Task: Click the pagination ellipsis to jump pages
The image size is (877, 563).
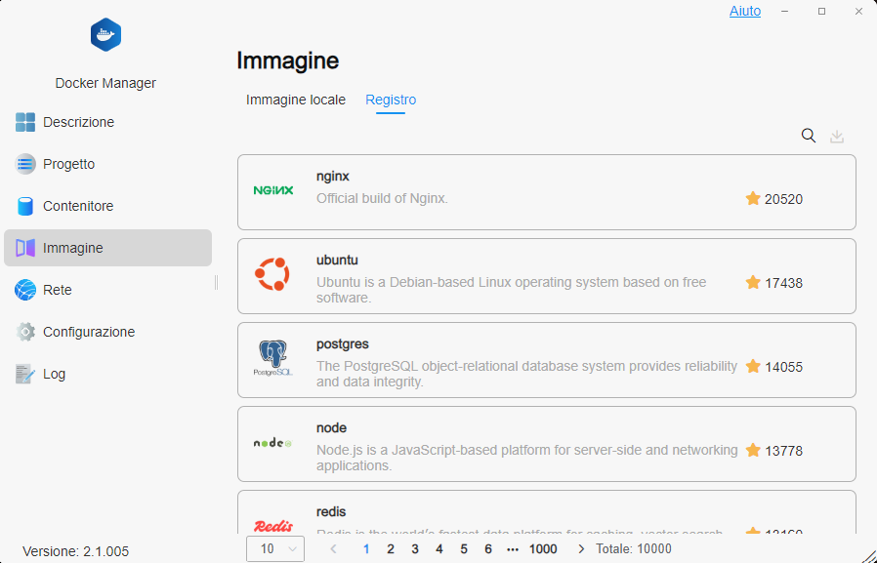Action: point(513,549)
